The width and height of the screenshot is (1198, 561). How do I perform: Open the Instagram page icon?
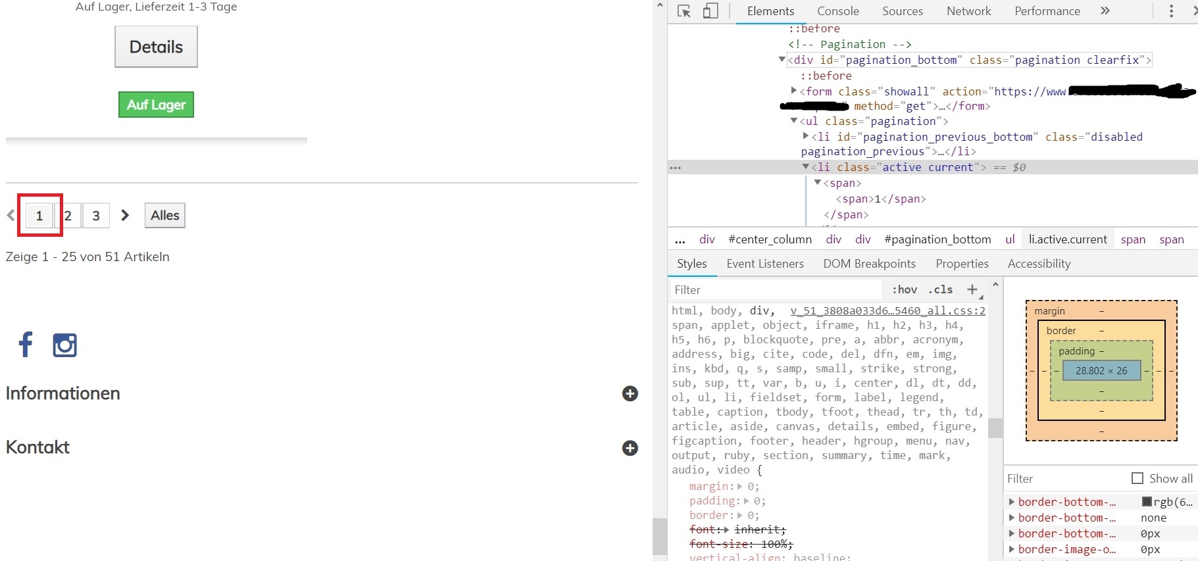(x=64, y=345)
